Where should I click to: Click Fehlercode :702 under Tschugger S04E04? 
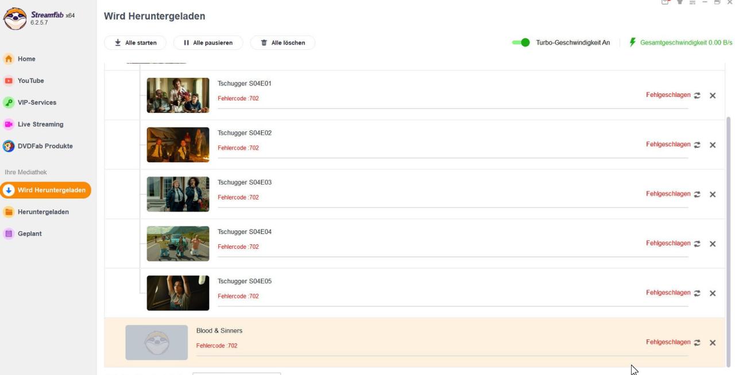[x=238, y=247]
